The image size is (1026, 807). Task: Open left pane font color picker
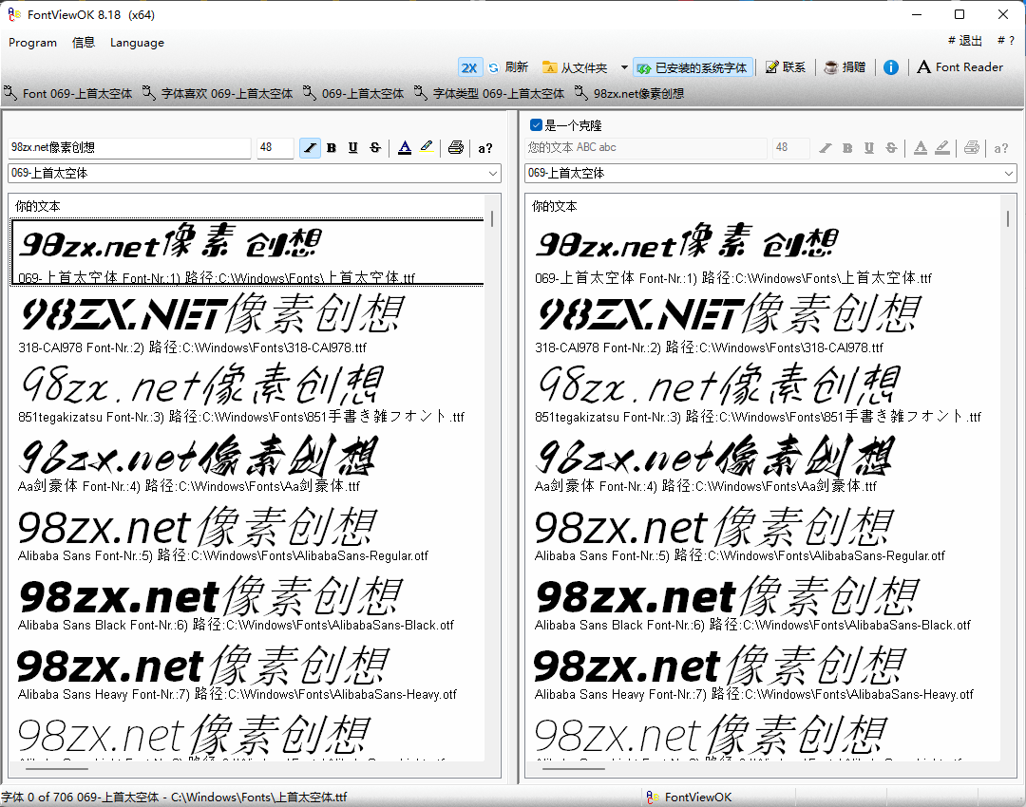point(405,148)
